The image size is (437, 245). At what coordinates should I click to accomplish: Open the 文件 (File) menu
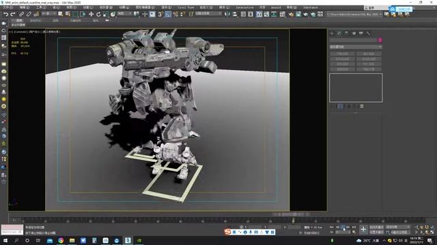8,7
